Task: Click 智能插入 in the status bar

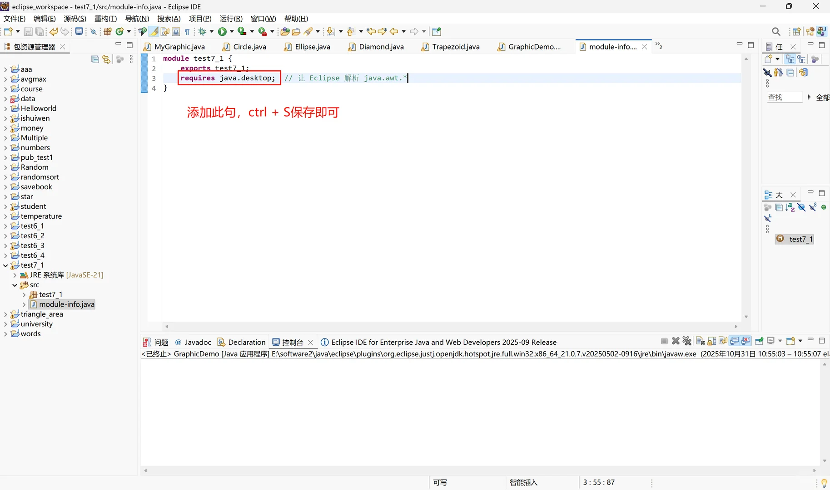Action: (523, 482)
